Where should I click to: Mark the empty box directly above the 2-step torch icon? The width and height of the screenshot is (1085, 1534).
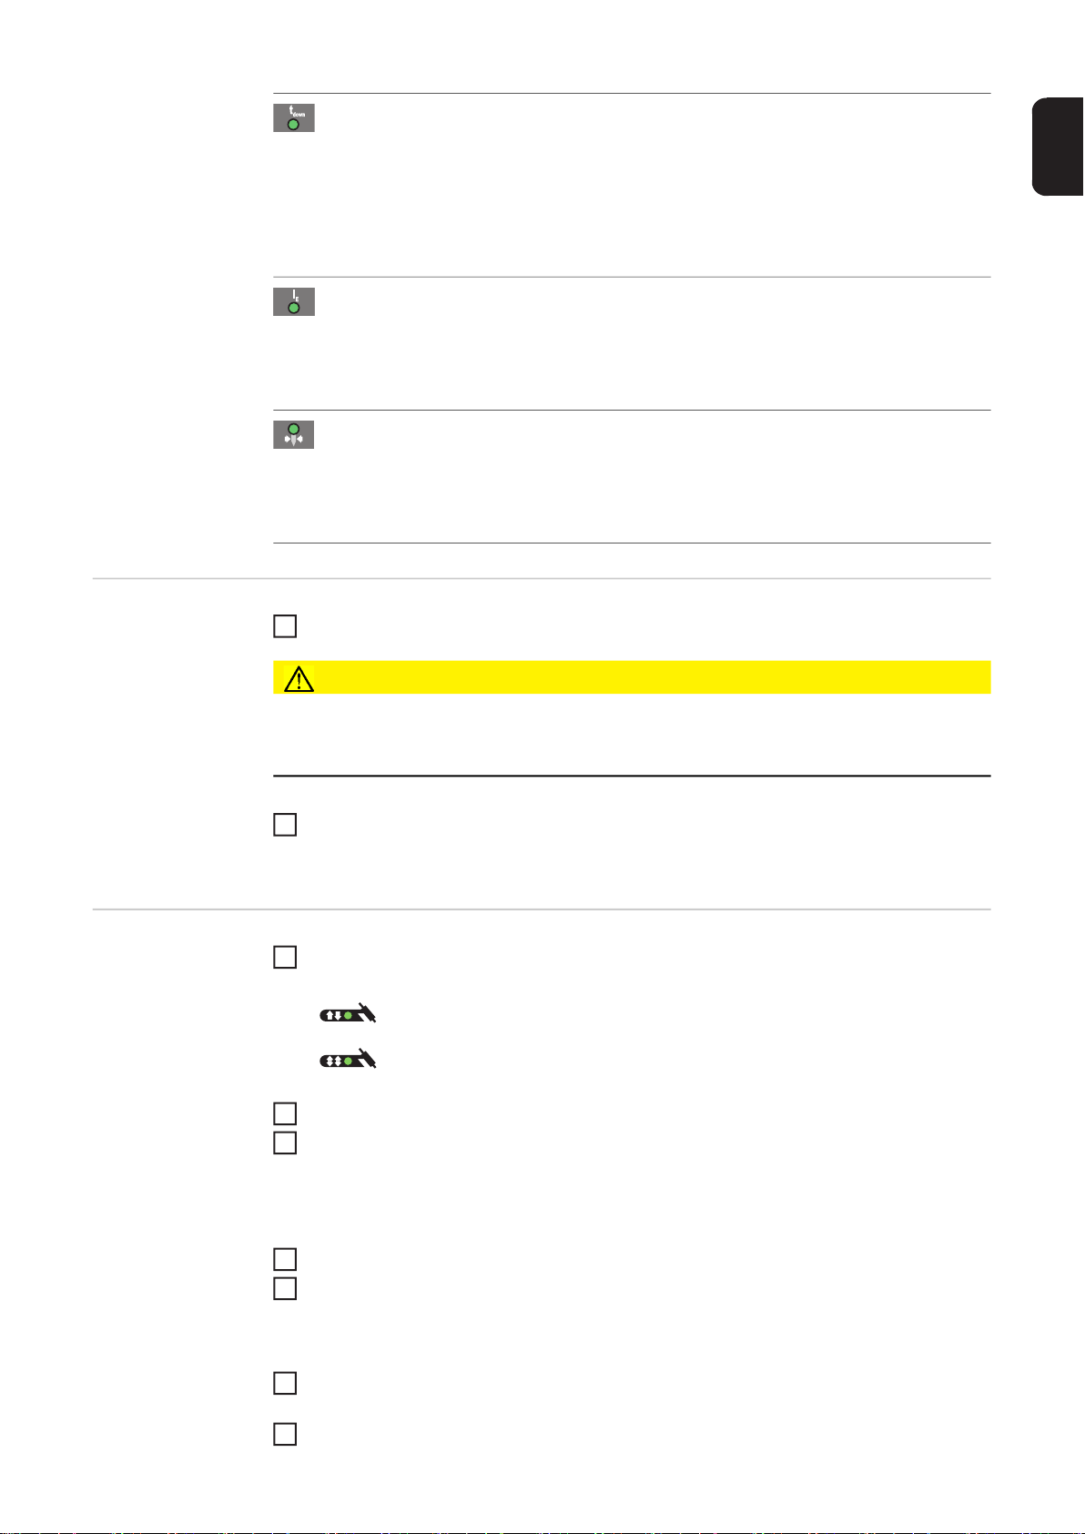click(285, 958)
